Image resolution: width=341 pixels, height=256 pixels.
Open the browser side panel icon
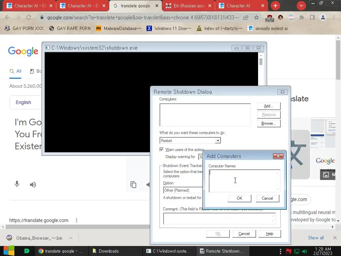tap(312, 17)
